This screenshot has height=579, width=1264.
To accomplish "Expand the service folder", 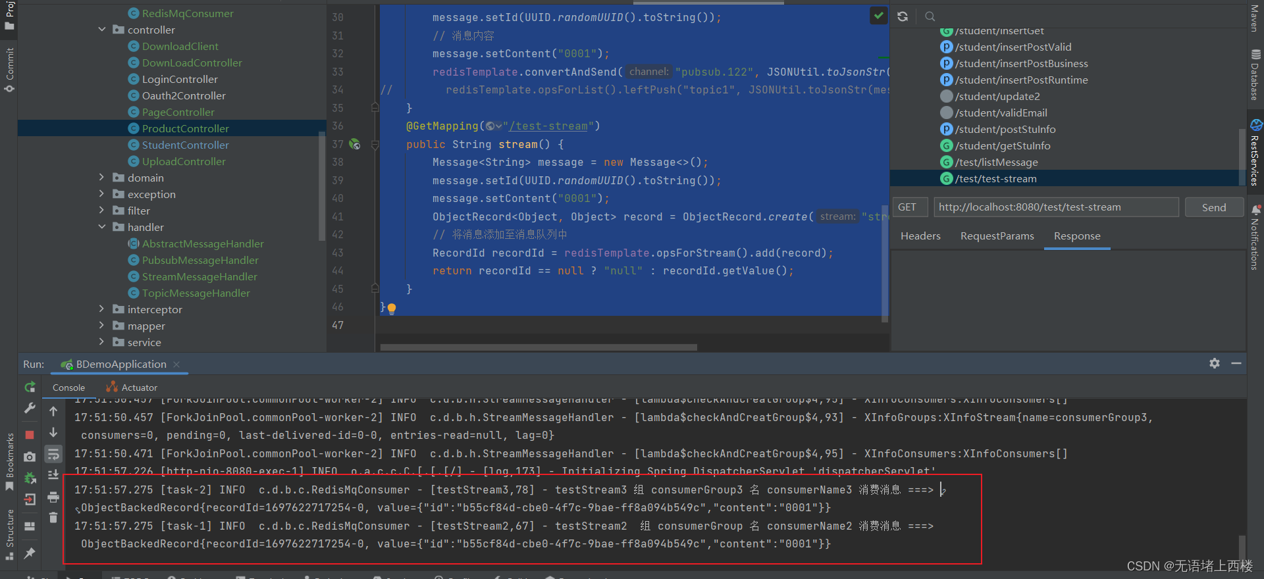I will pyautogui.click(x=102, y=342).
